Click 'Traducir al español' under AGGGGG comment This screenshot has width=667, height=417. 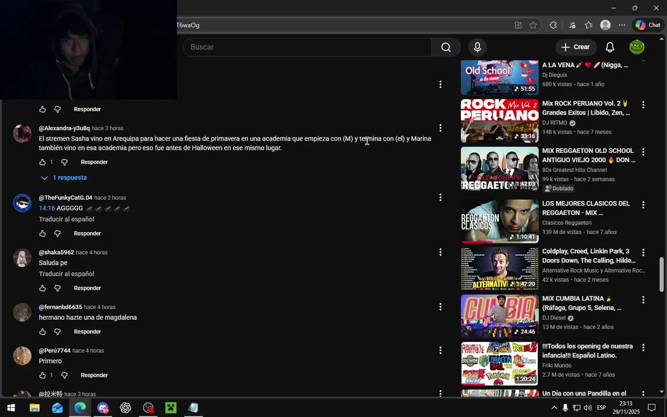click(x=67, y=219)
